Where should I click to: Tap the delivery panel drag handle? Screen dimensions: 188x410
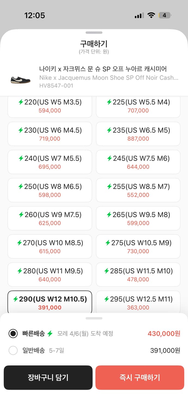click(x=94, y=318)
